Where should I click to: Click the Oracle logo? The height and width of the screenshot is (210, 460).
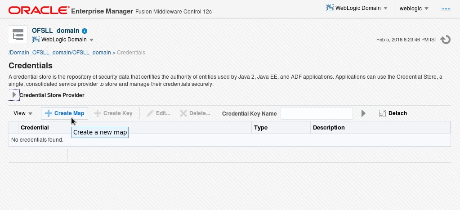(x=39, y=10)
